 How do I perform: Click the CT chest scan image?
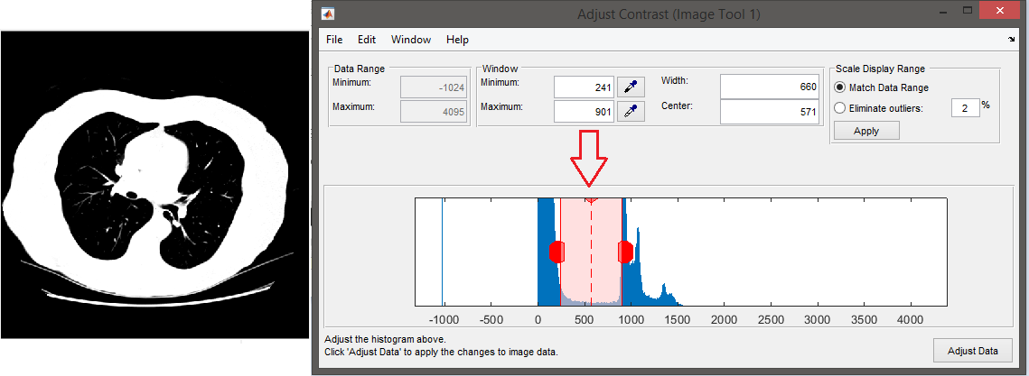click(154, 185)
